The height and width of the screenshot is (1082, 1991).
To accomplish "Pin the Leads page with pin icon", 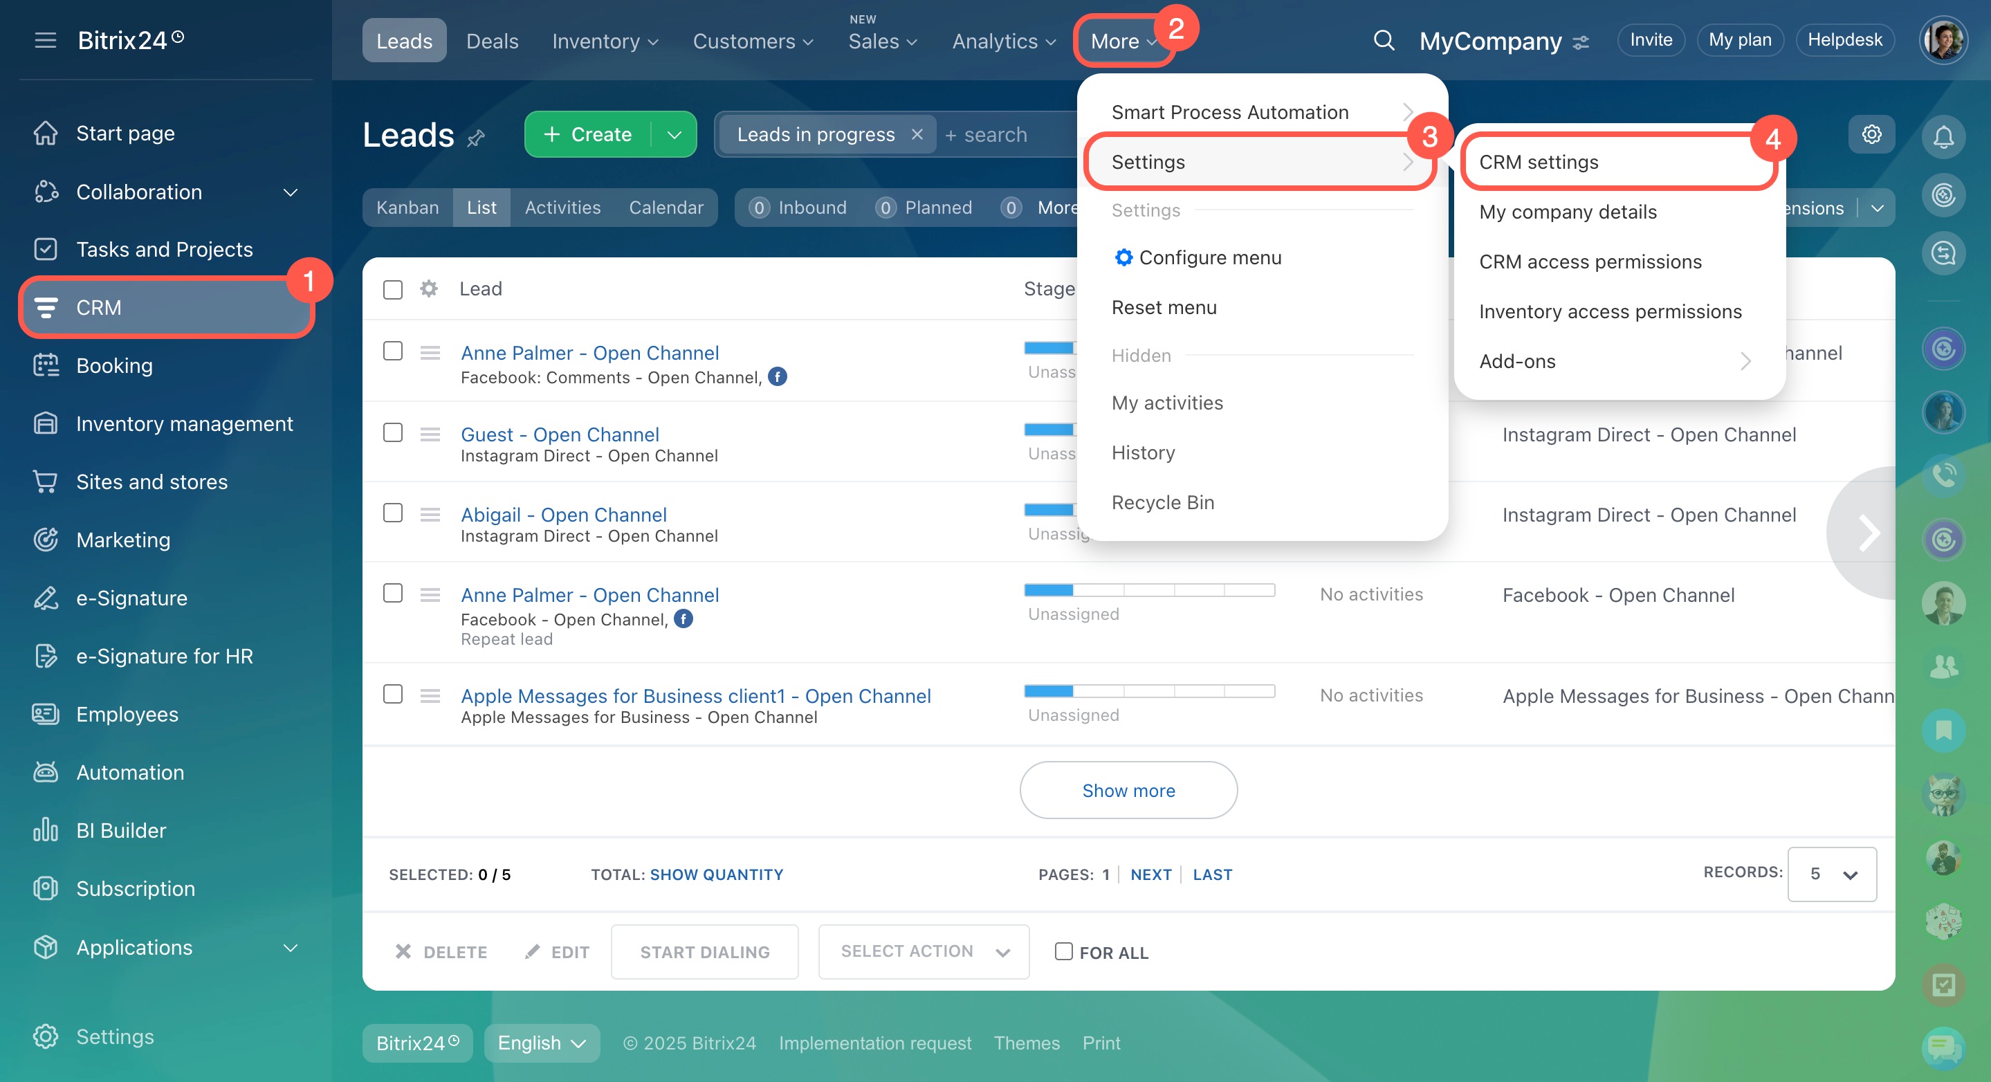I will pyautogui.click(x=476, y=138).
